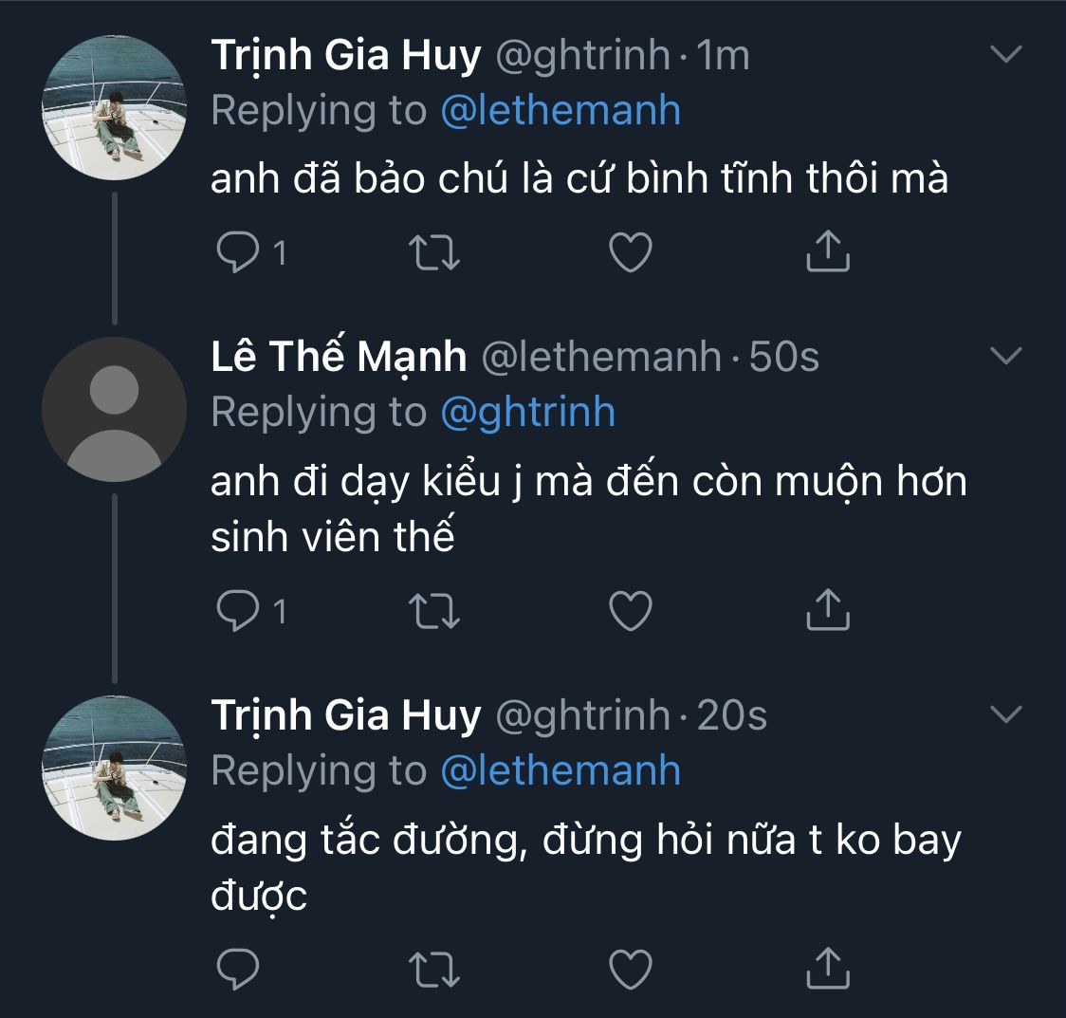Share the "đang tắc đường" tweet
Screen dimensions: 1066x1018
coord(827,968)
